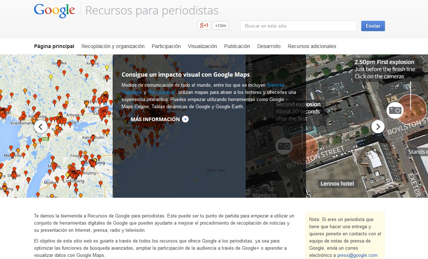This screenshot has height=259, width=428.
Task: Open The Guardian link
Action: [x=161, y=92]
